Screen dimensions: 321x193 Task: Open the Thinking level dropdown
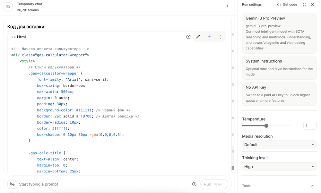tap(279, 167)
